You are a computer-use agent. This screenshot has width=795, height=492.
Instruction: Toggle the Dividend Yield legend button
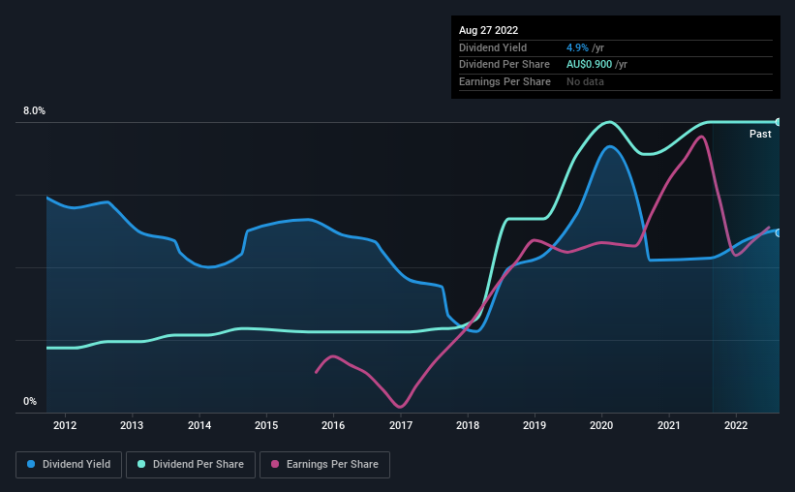pyautogui.click(x=69, y=465)
